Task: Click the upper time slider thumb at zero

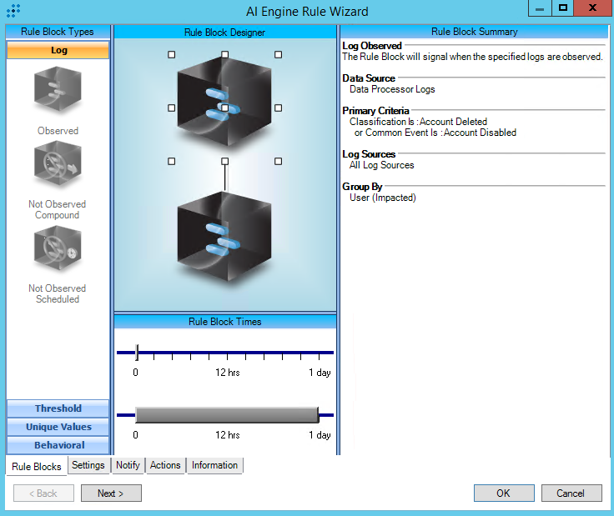Action: (137, 352)
